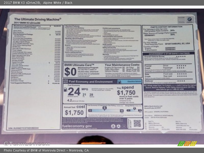Click the BMW Ultimate Care $0 amount
Viewport: 204px width, 153px height.
70,72
